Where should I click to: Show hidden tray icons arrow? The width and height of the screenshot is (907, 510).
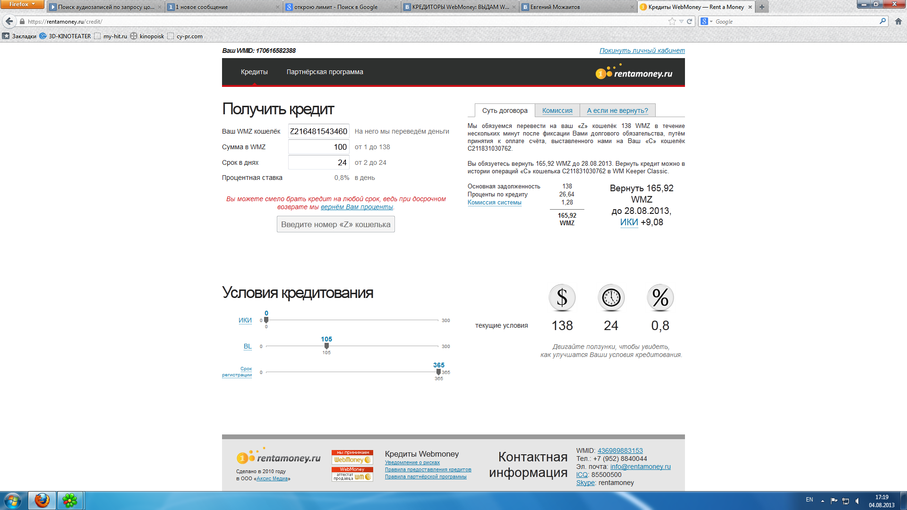click(x=822, y=501)
